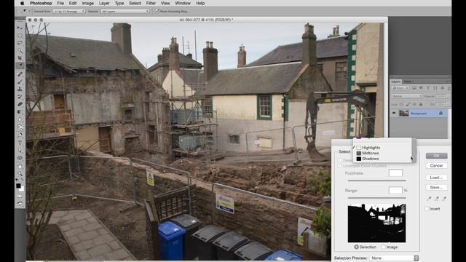Select the Zoom tool
The width and height of the screenshot is (466, 262).
pos(20,174)
